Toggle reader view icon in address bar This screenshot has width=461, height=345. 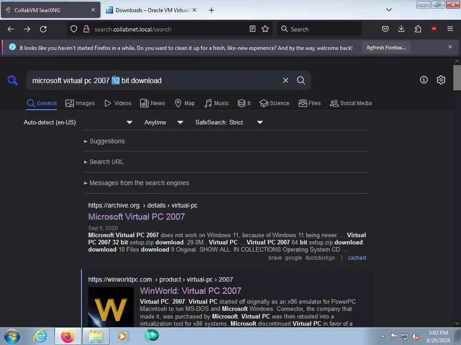pyautogui.click(x=252, y=29)
